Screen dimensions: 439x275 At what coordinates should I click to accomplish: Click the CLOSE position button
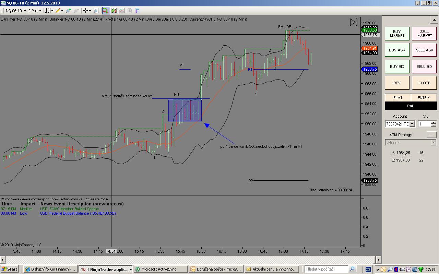[x=424, y=83]
